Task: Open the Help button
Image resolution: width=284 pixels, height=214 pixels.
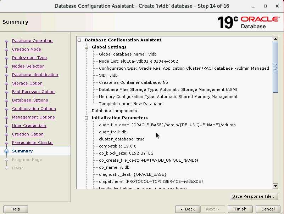Action: 16,209
